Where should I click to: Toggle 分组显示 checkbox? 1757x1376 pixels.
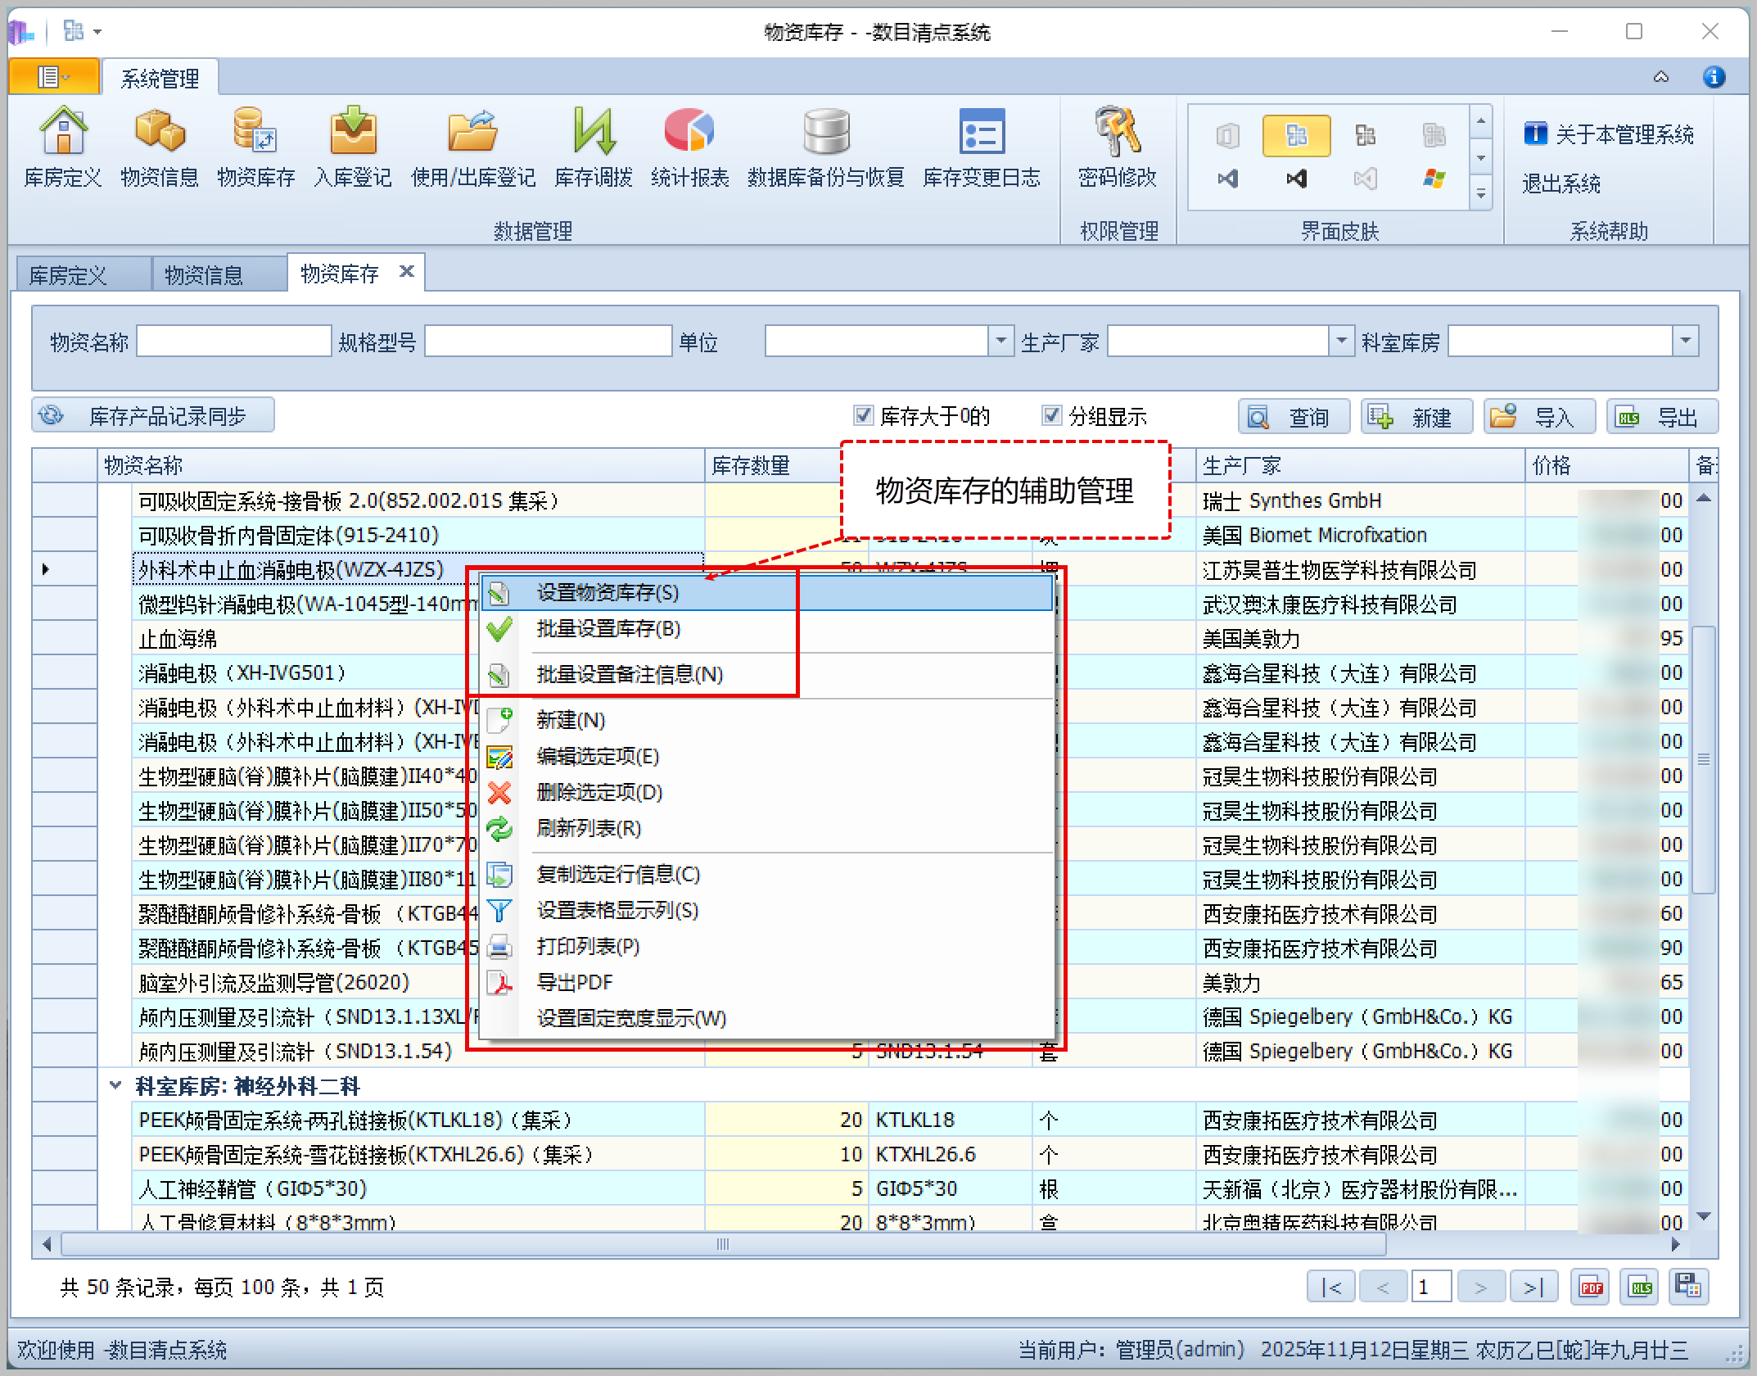click(1051, 415)
